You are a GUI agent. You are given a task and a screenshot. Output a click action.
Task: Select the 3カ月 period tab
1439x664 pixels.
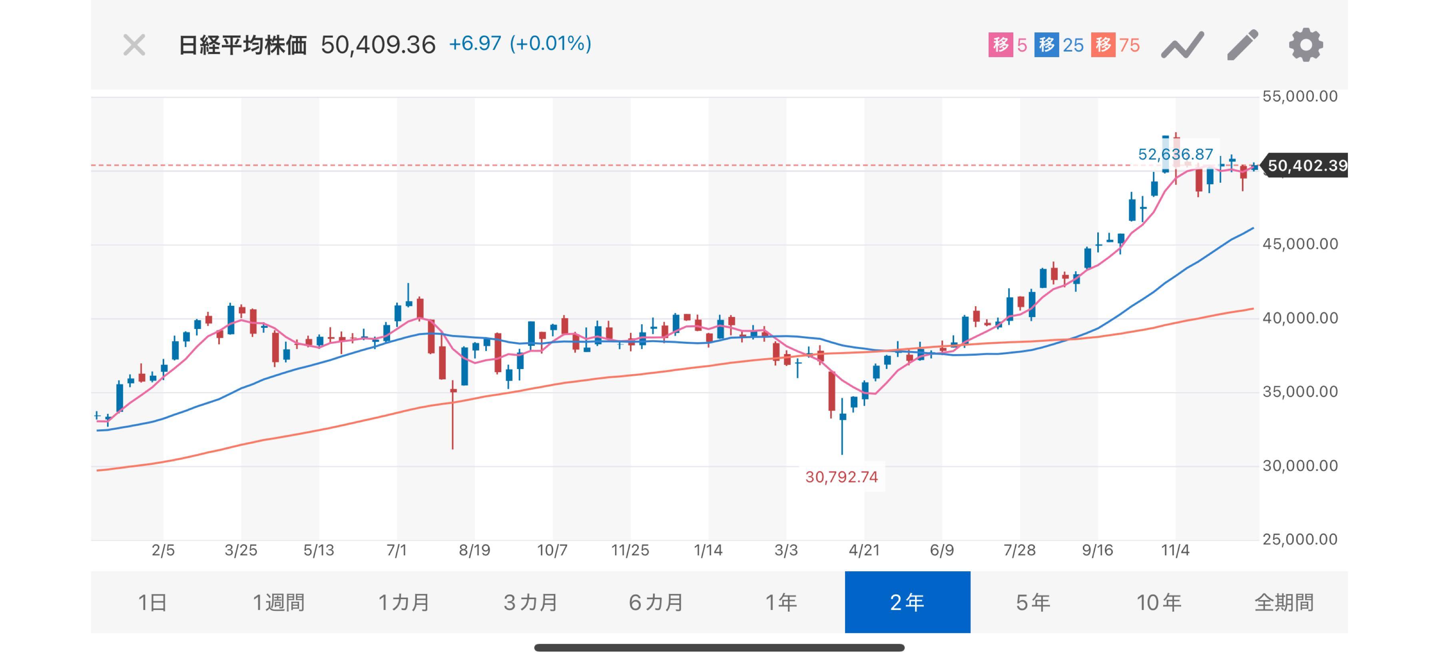[x=531, y=602]
